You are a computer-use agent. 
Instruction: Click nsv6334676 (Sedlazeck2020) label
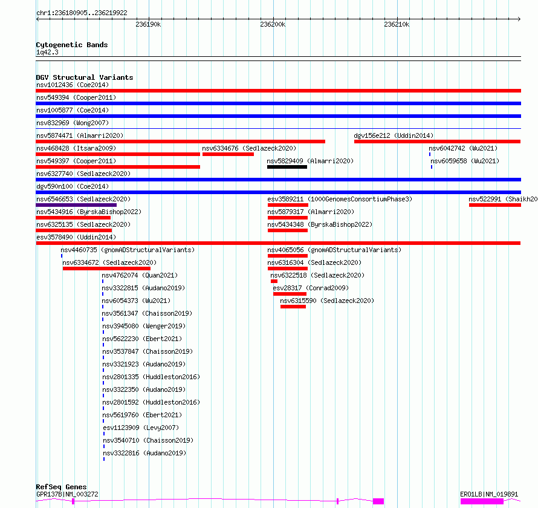(x=249, y=148)
